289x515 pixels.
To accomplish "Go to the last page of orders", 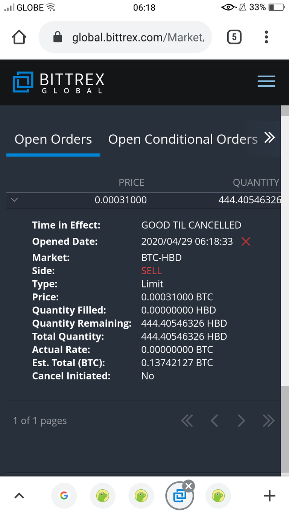I will point(268,421).
